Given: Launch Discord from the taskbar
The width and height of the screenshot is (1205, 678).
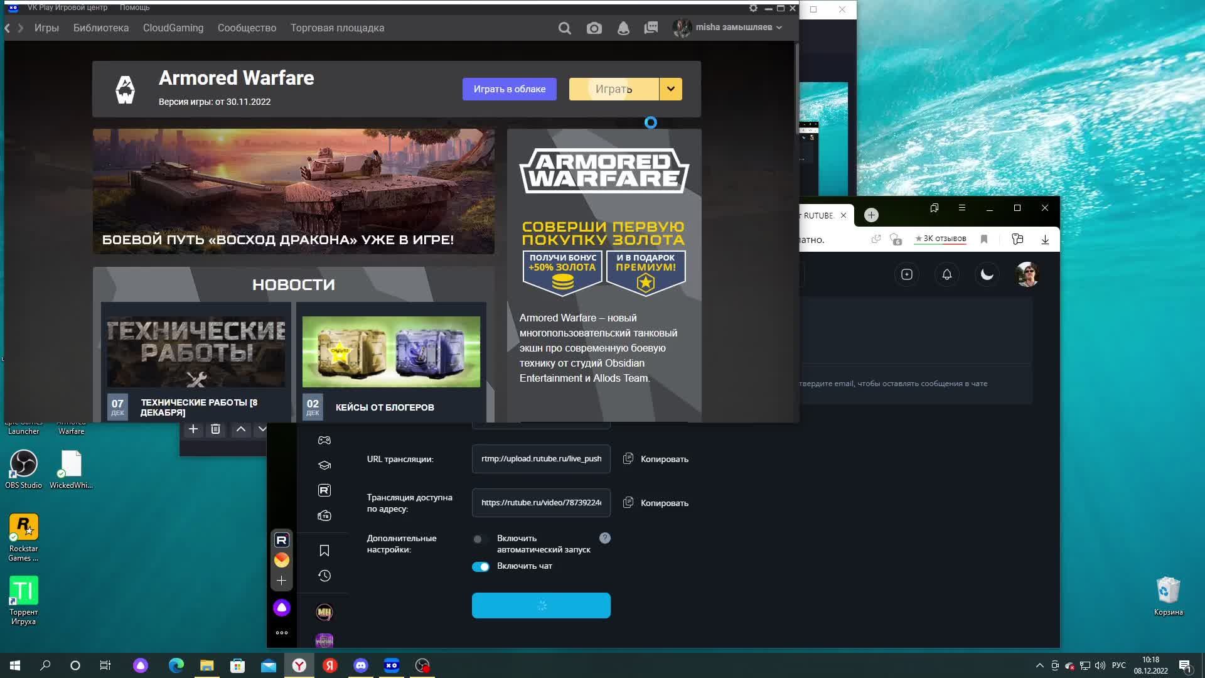Looking at the screenshot, I should coord(361,665).
